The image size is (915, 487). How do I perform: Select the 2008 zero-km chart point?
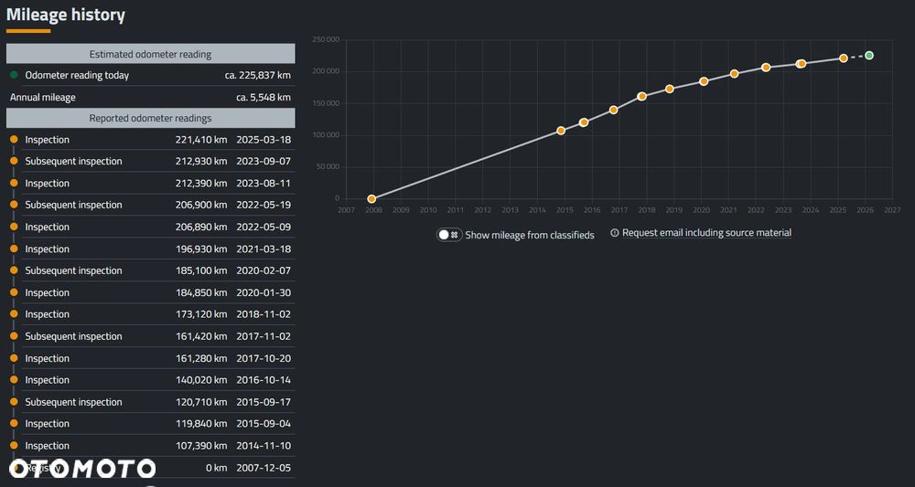[x=371, y=198]
